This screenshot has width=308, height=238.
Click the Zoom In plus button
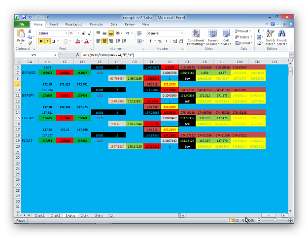coord(290,221)
